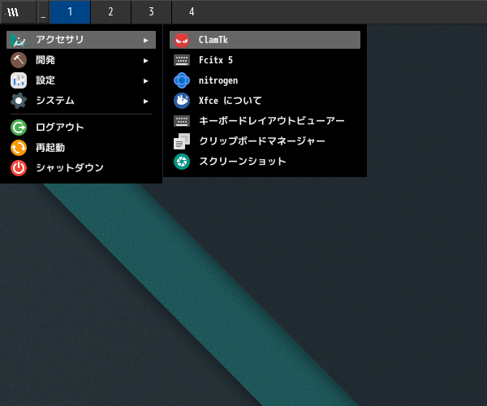487x406 pixels.
Task: Click the blue nitrogen icon
Action: pyautogui.click(x=182, y=80)
